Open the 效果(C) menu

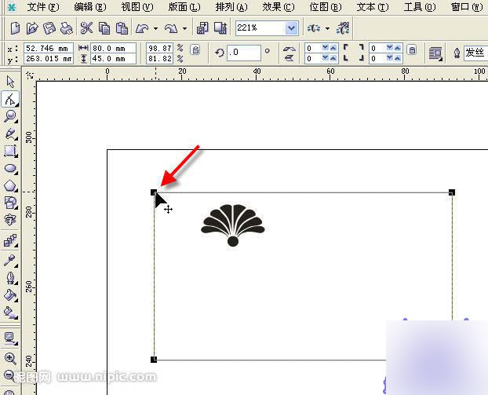(279, 6)
